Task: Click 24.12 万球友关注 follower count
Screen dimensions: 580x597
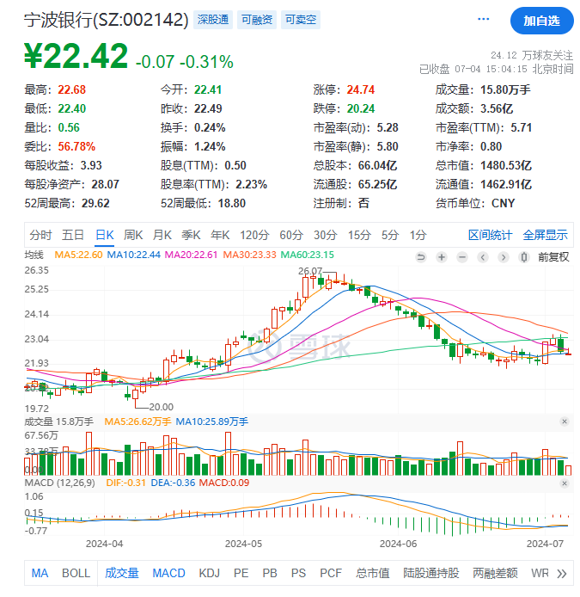Action: (532, 56)
